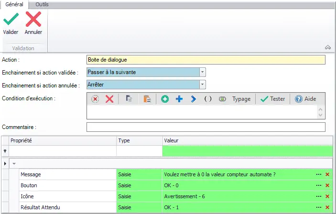Screen dimensions: 336x214
Task: Click the Saisie type cell of Icône
Action: point(139,196)
